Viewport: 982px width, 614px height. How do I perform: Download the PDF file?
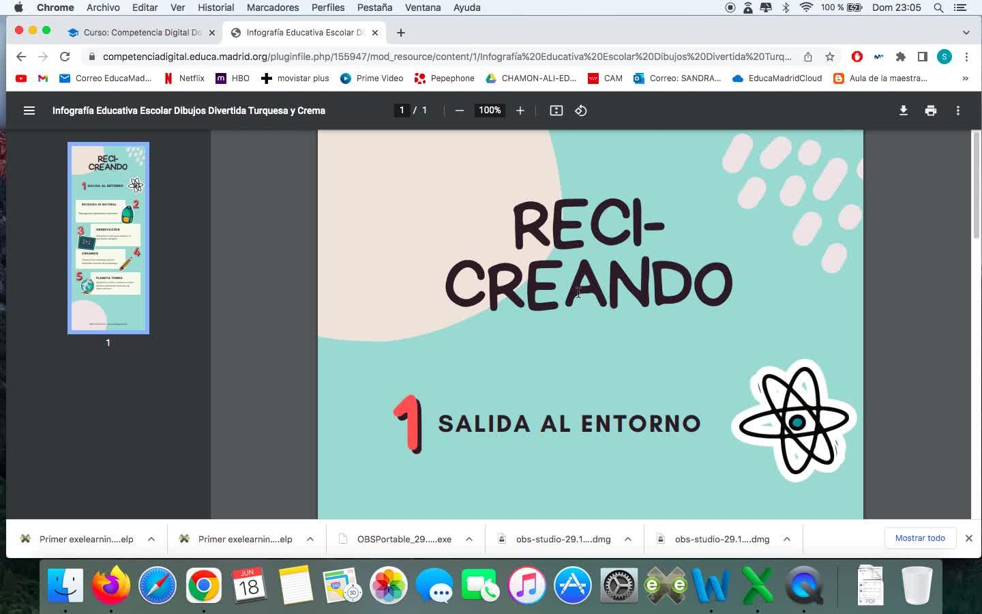pos(904,111)
